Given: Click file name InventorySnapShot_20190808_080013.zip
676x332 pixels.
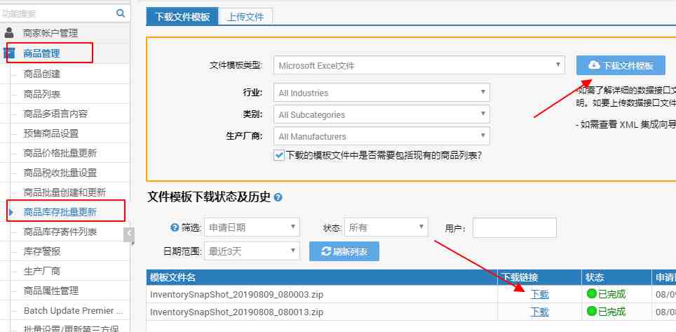Looking at the screenshot, I should [x=236, y=312].
